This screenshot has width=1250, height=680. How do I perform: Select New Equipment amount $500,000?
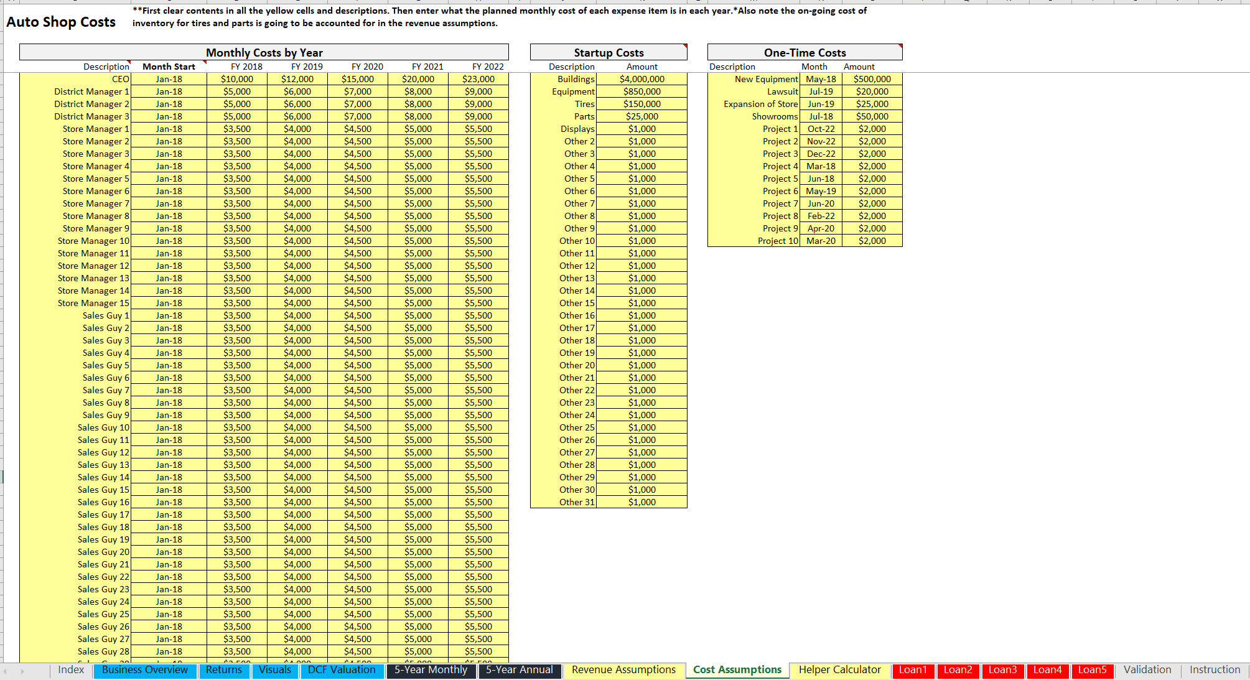[872, 79]
